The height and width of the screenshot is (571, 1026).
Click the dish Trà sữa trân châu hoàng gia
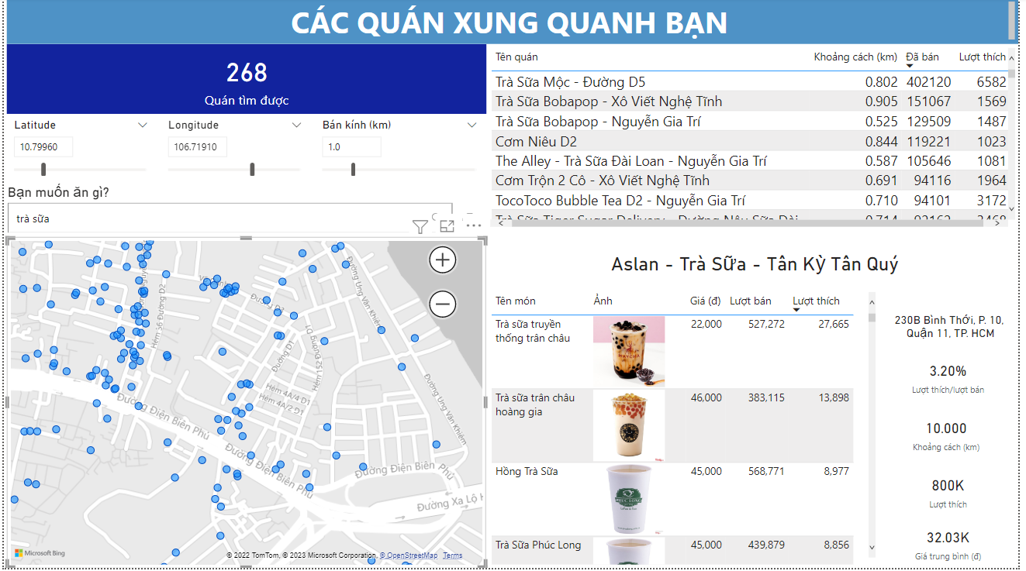[535, 404]
